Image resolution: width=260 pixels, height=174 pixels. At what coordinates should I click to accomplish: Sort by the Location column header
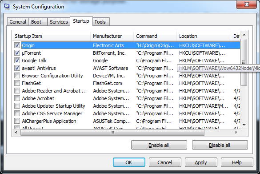(x=204, y=36)
